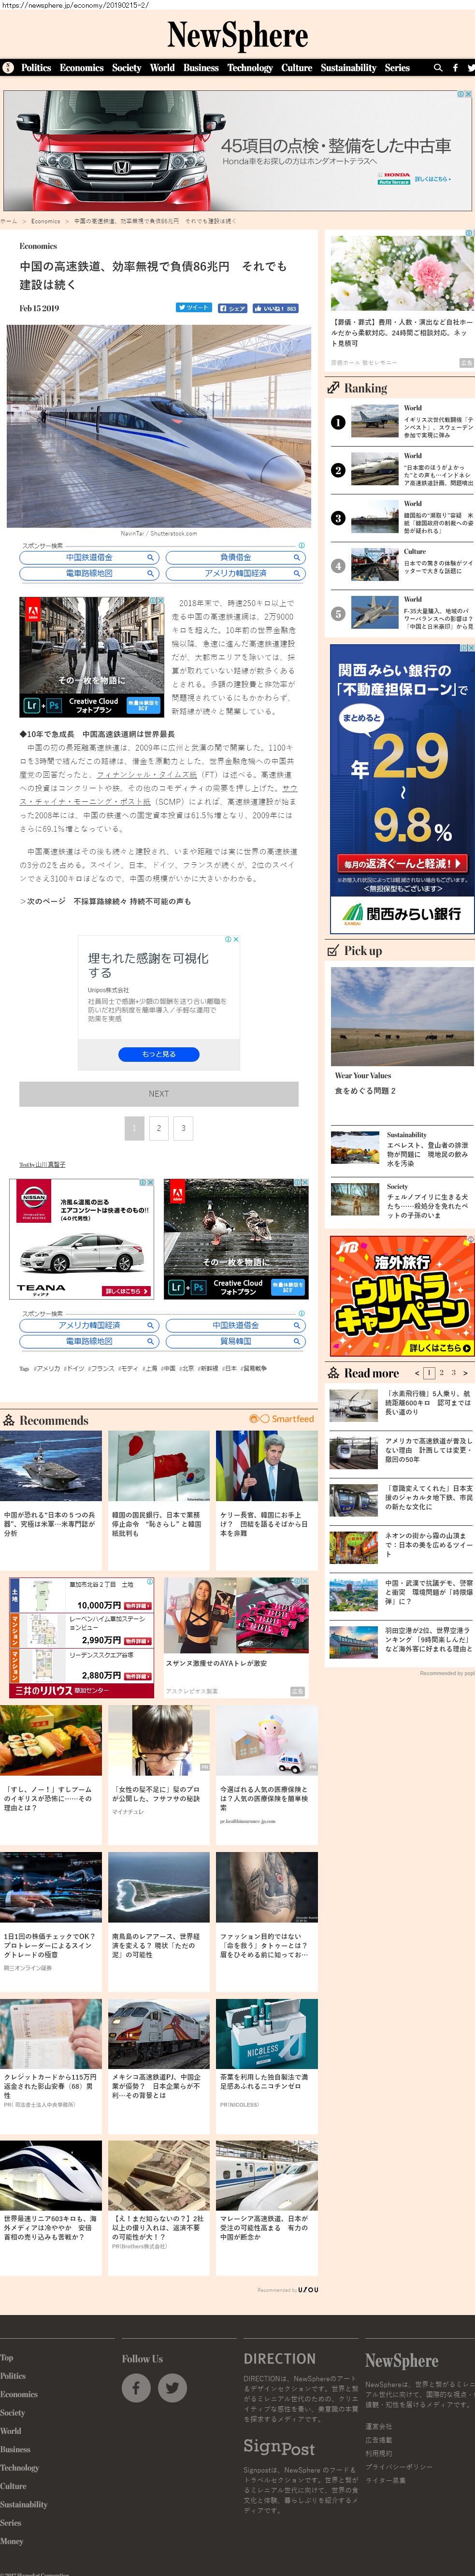The height and width of the screenshot is (2576, 475).
Task: Close the top Honda banner ad via X icon
Action: pos(468,94)
